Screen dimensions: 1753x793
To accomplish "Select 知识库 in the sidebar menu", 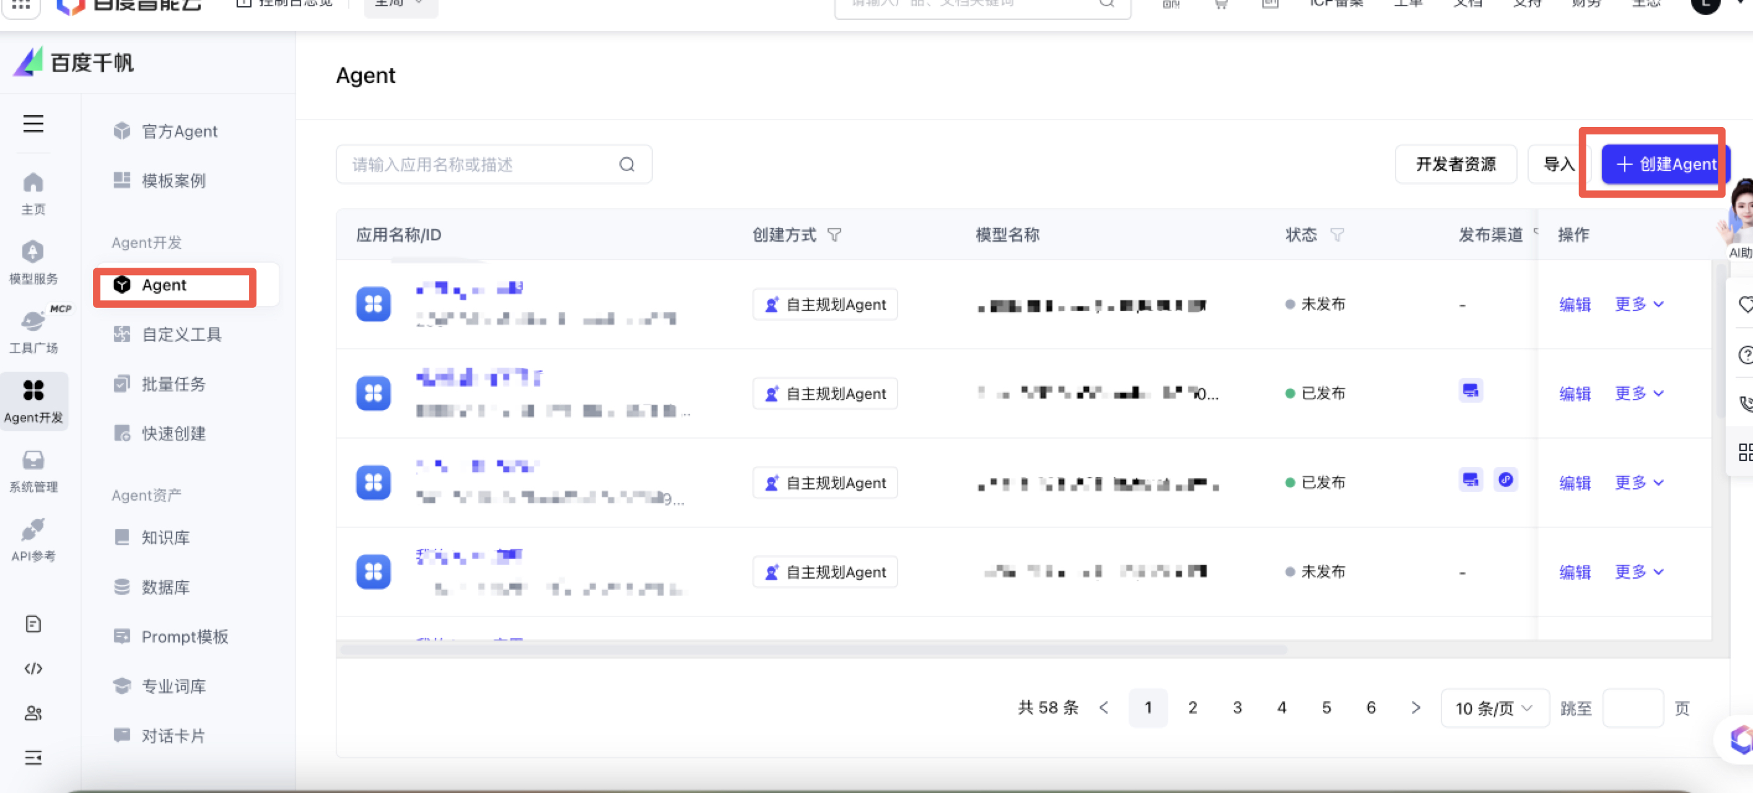I will (165, 538).
